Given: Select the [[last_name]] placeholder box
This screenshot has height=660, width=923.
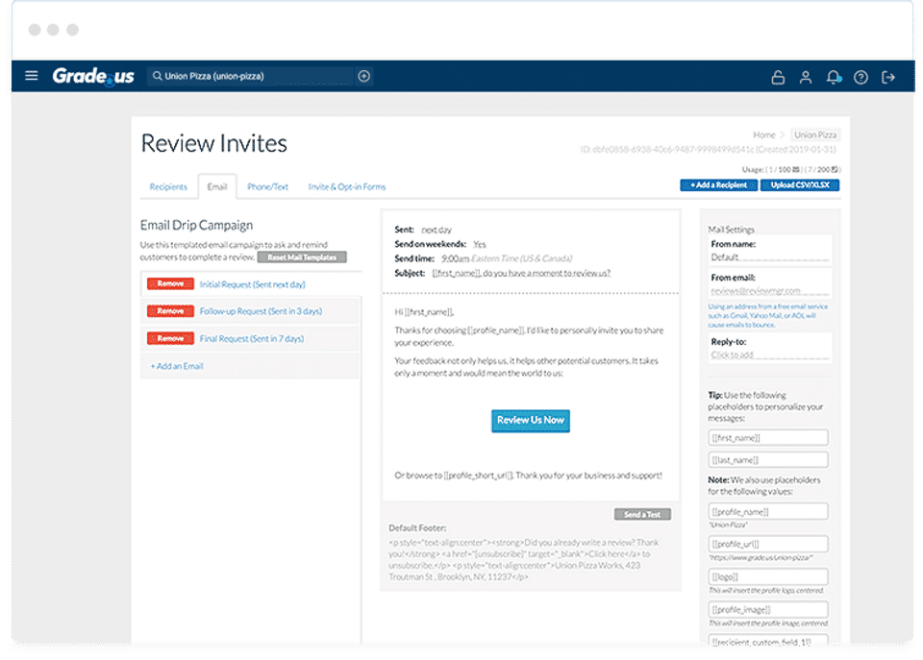Looking at the screenshot, I should [768, 460].
